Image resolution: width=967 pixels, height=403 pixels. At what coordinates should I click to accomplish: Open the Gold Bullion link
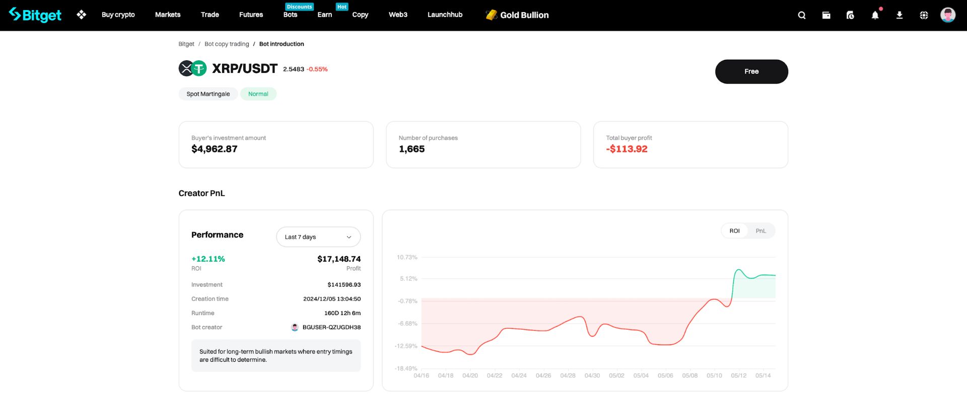point(524,15)
